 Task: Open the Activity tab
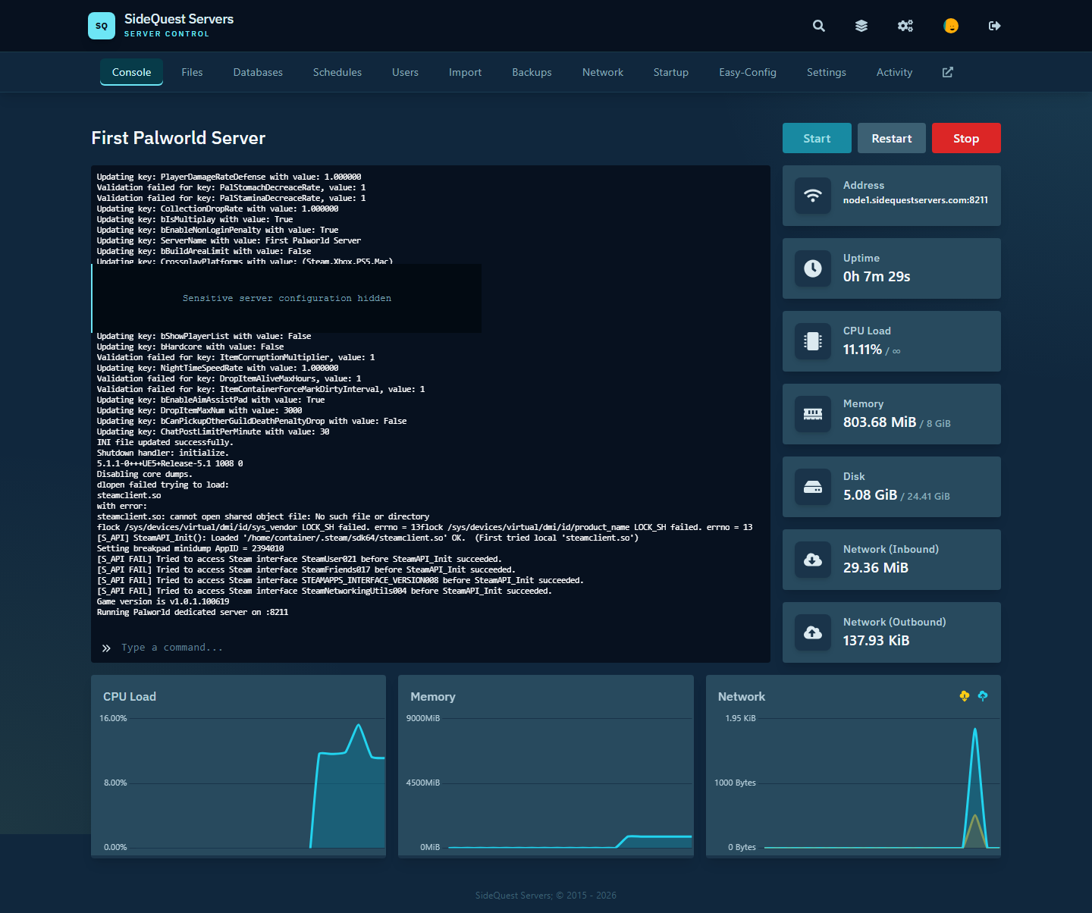click(x=894, y=72)
